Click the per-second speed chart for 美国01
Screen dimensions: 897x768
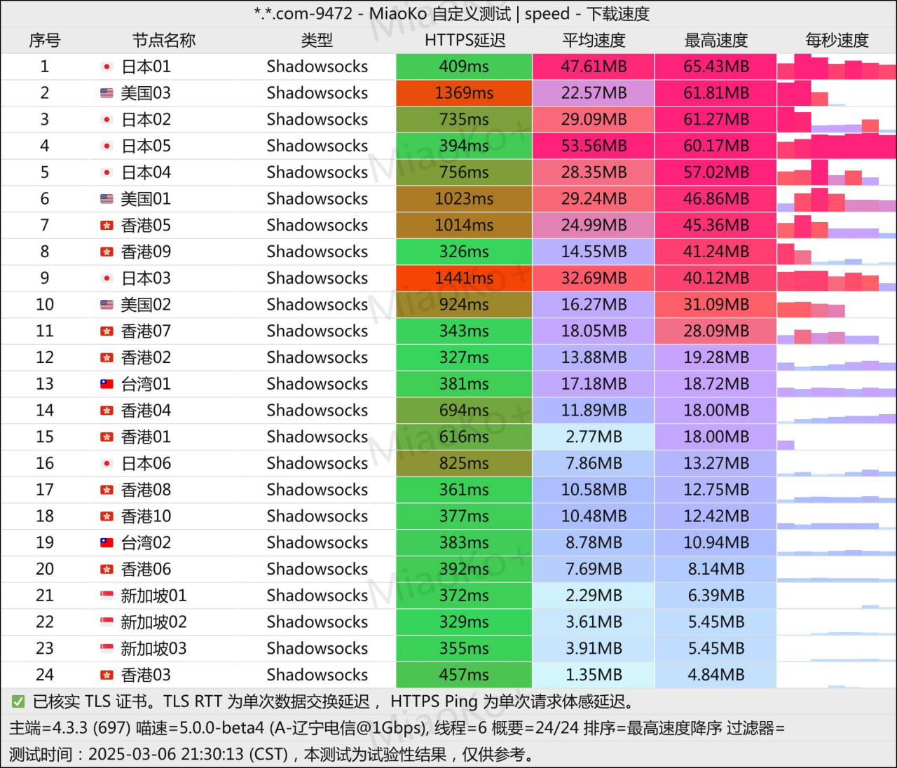[x=837, y=199]
